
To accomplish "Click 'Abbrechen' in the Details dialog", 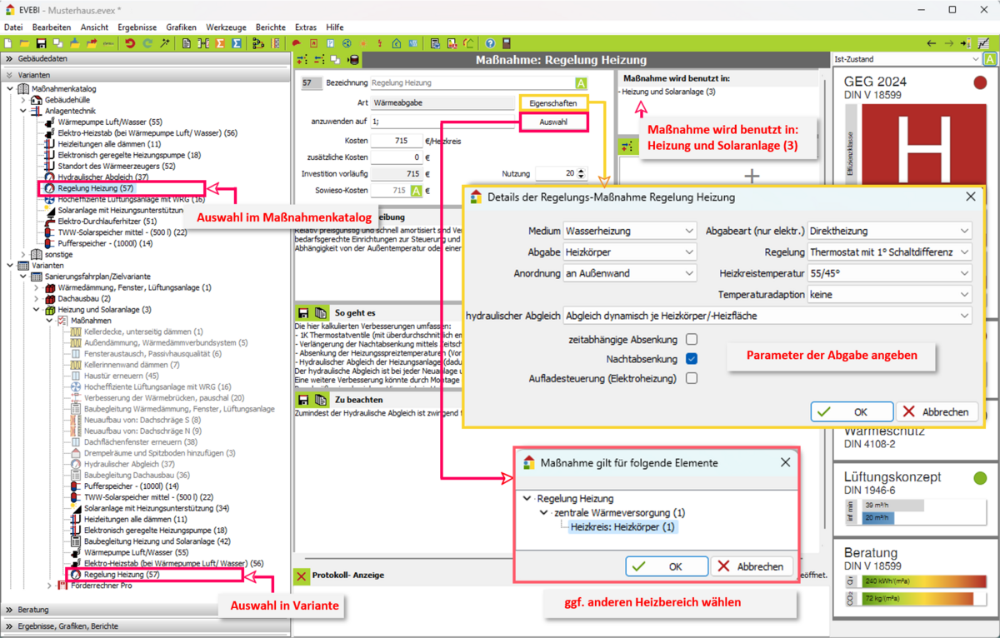I will (x=937, y=411).
